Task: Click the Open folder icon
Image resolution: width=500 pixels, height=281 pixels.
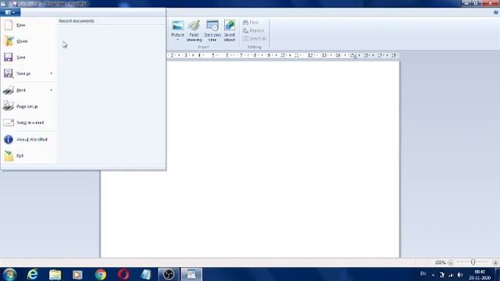Action: [x=9, y=41]
